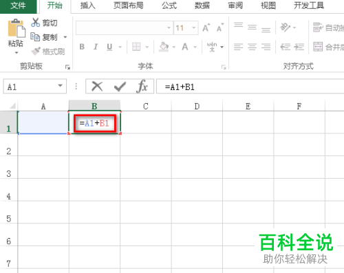Click the phonetic guide wén icon

[212, 47]
